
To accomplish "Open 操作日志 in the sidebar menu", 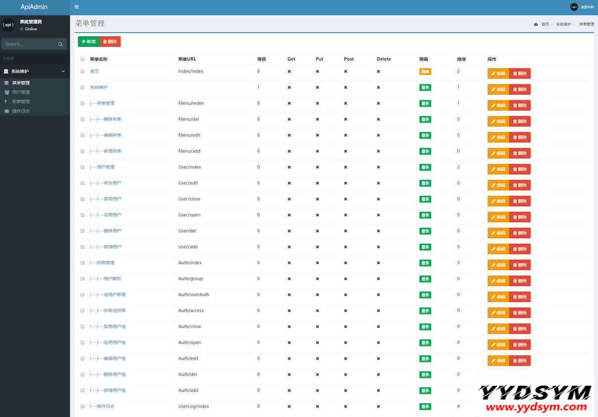I will 21,111.
